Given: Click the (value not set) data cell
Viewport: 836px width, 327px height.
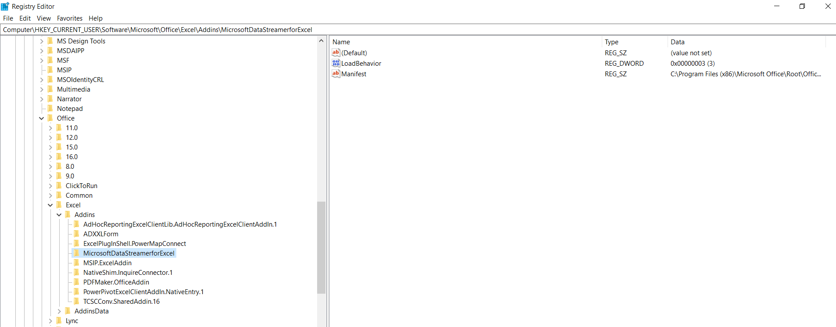Looking at the screenshot, I should [691, 53].
